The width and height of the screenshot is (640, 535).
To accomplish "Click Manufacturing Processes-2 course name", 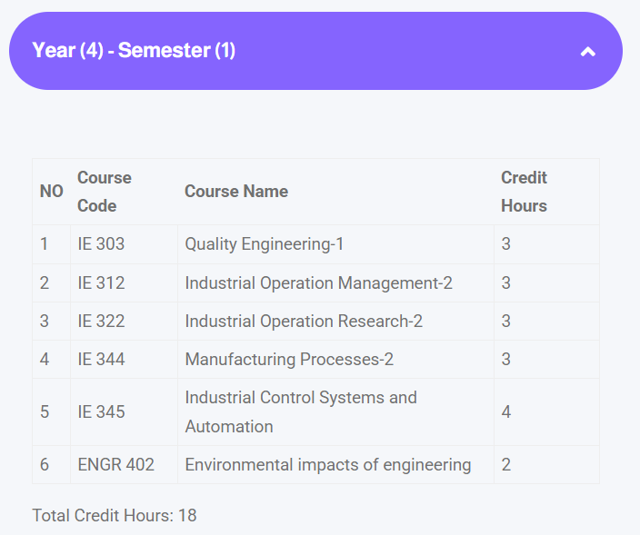I will (x=289, y=360).
